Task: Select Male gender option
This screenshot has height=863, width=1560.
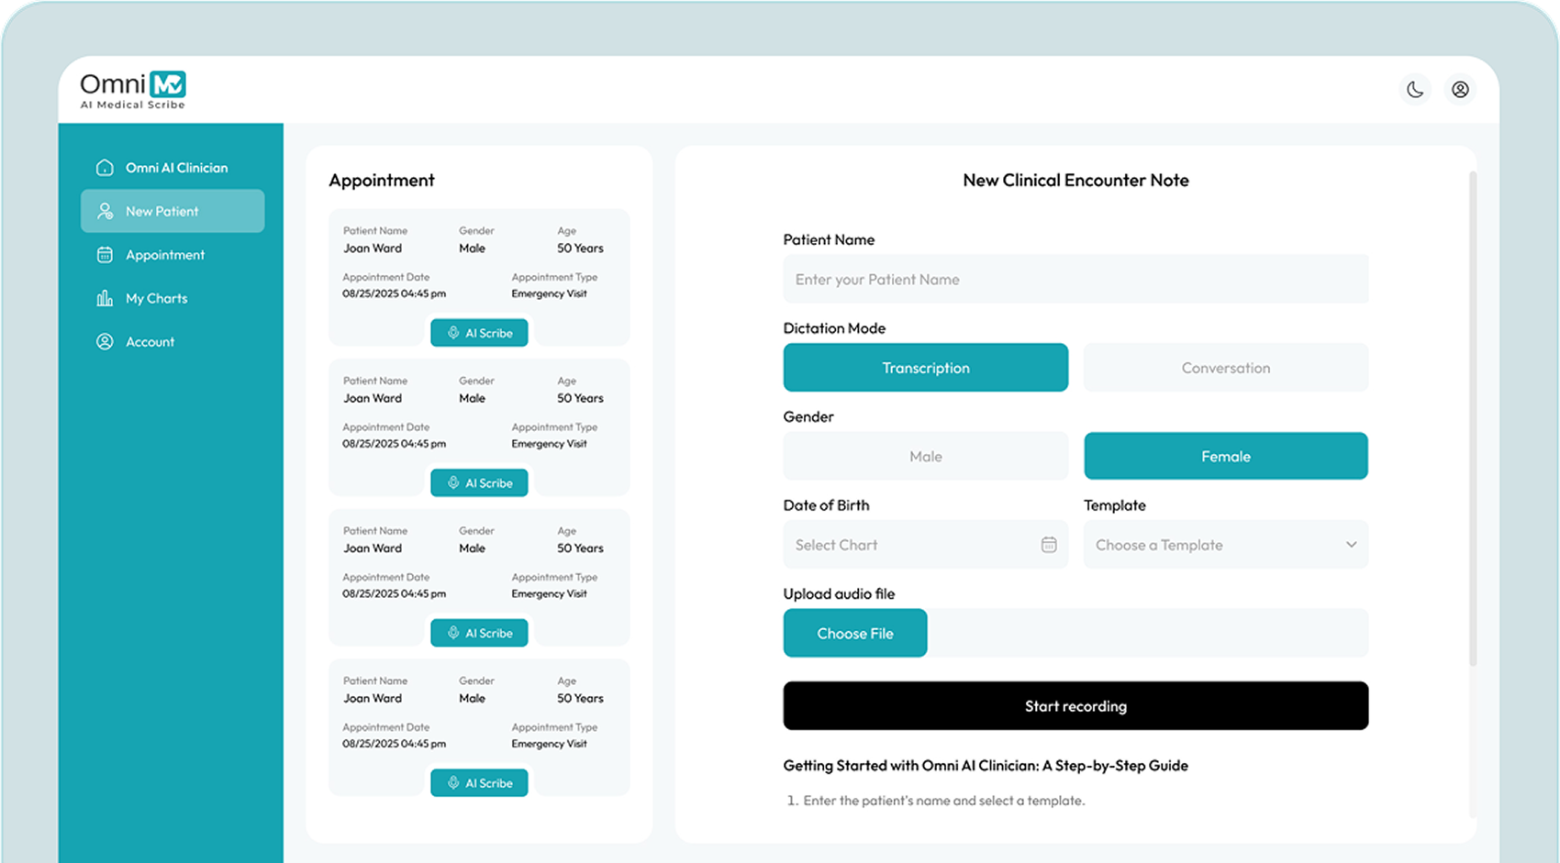Action: 925,457
